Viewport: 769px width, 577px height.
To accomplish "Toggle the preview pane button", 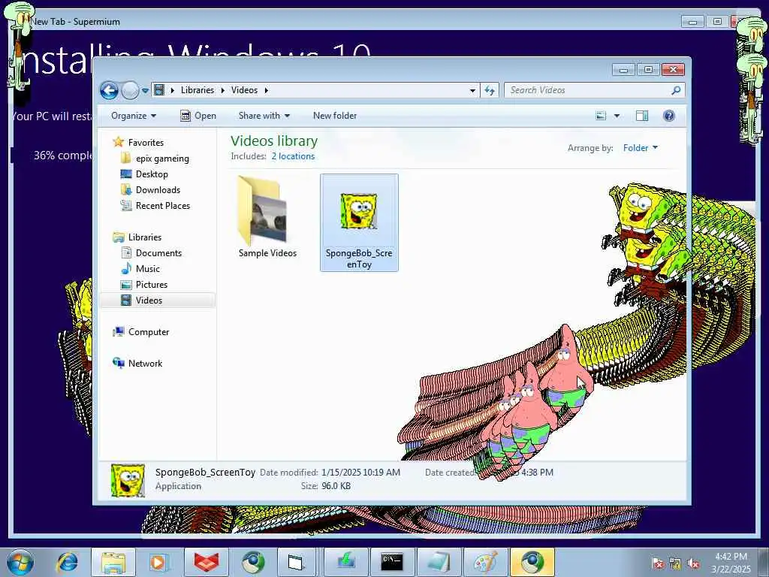I will (641, 116).
